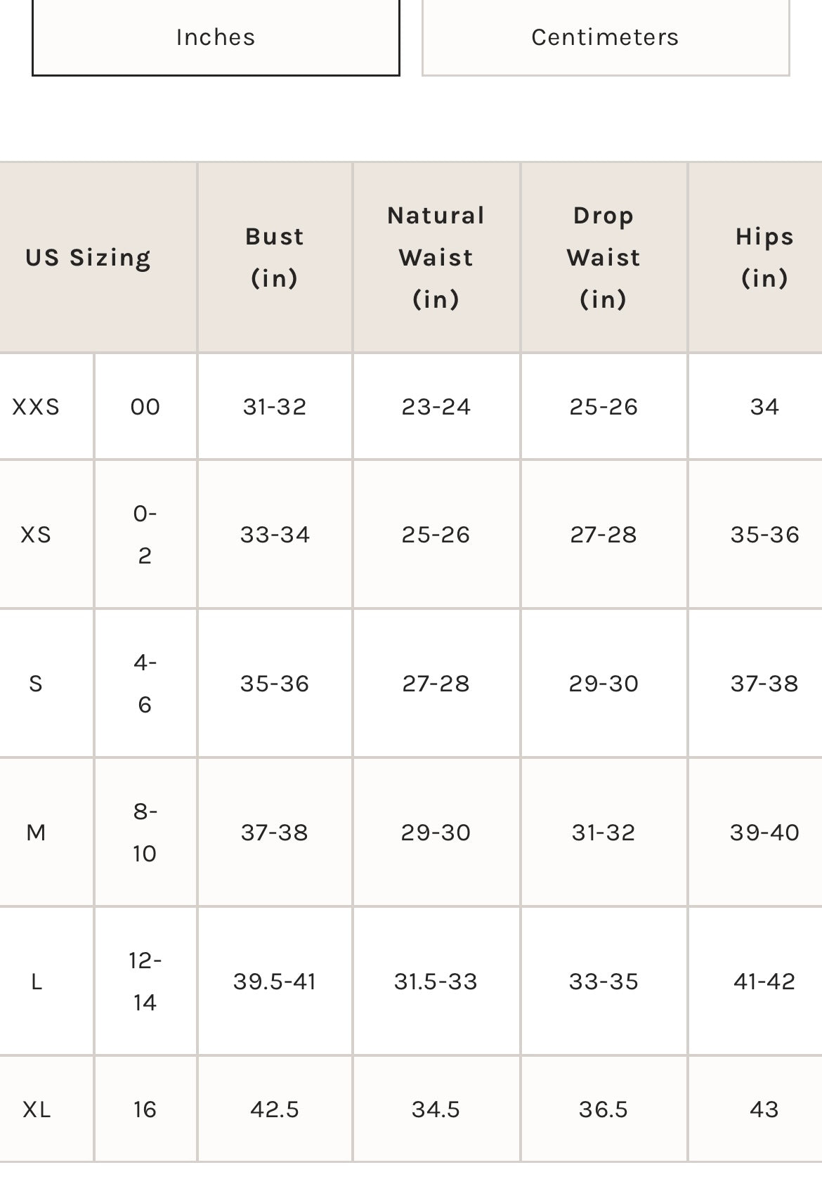Click the 12-14 numeric size cell
Screen dimensions: 822x1198
click(145, 982)
